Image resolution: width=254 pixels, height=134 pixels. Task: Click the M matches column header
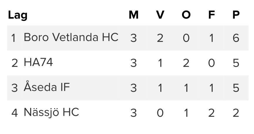(134, 15)
